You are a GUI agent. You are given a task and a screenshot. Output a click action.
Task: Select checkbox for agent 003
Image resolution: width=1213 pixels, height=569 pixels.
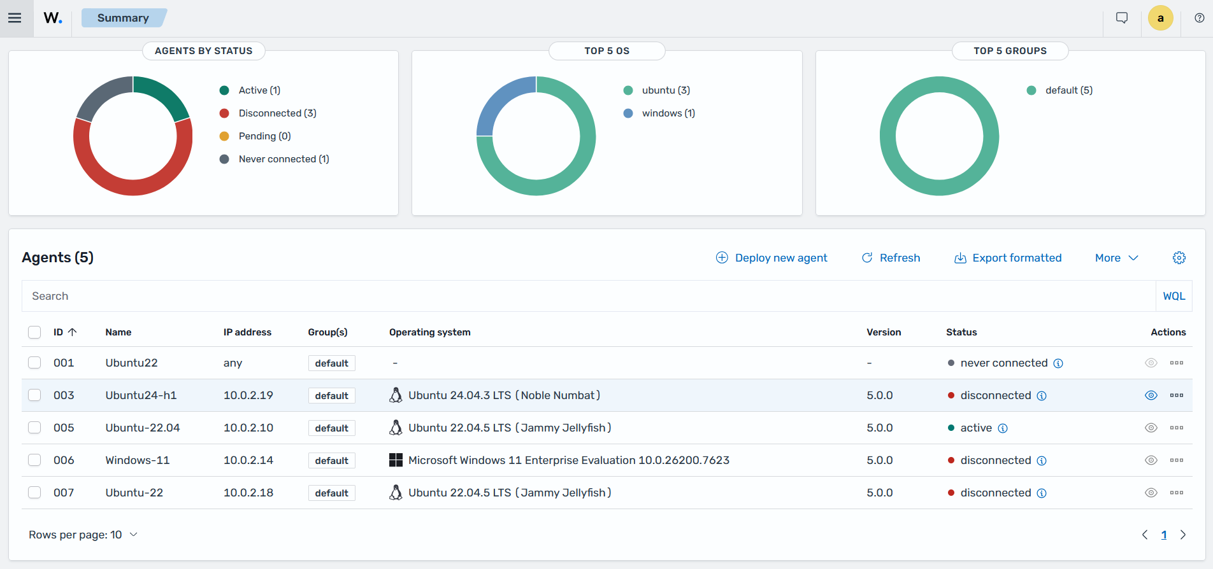(34, 395)
